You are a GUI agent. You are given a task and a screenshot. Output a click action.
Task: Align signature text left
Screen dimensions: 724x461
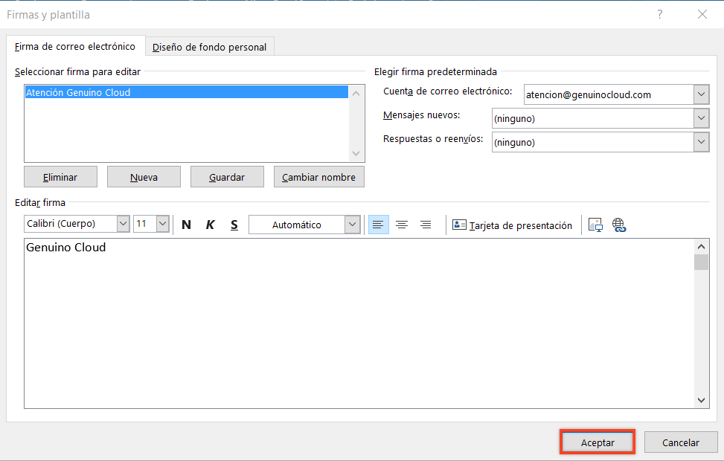click(x=378, y=225)
